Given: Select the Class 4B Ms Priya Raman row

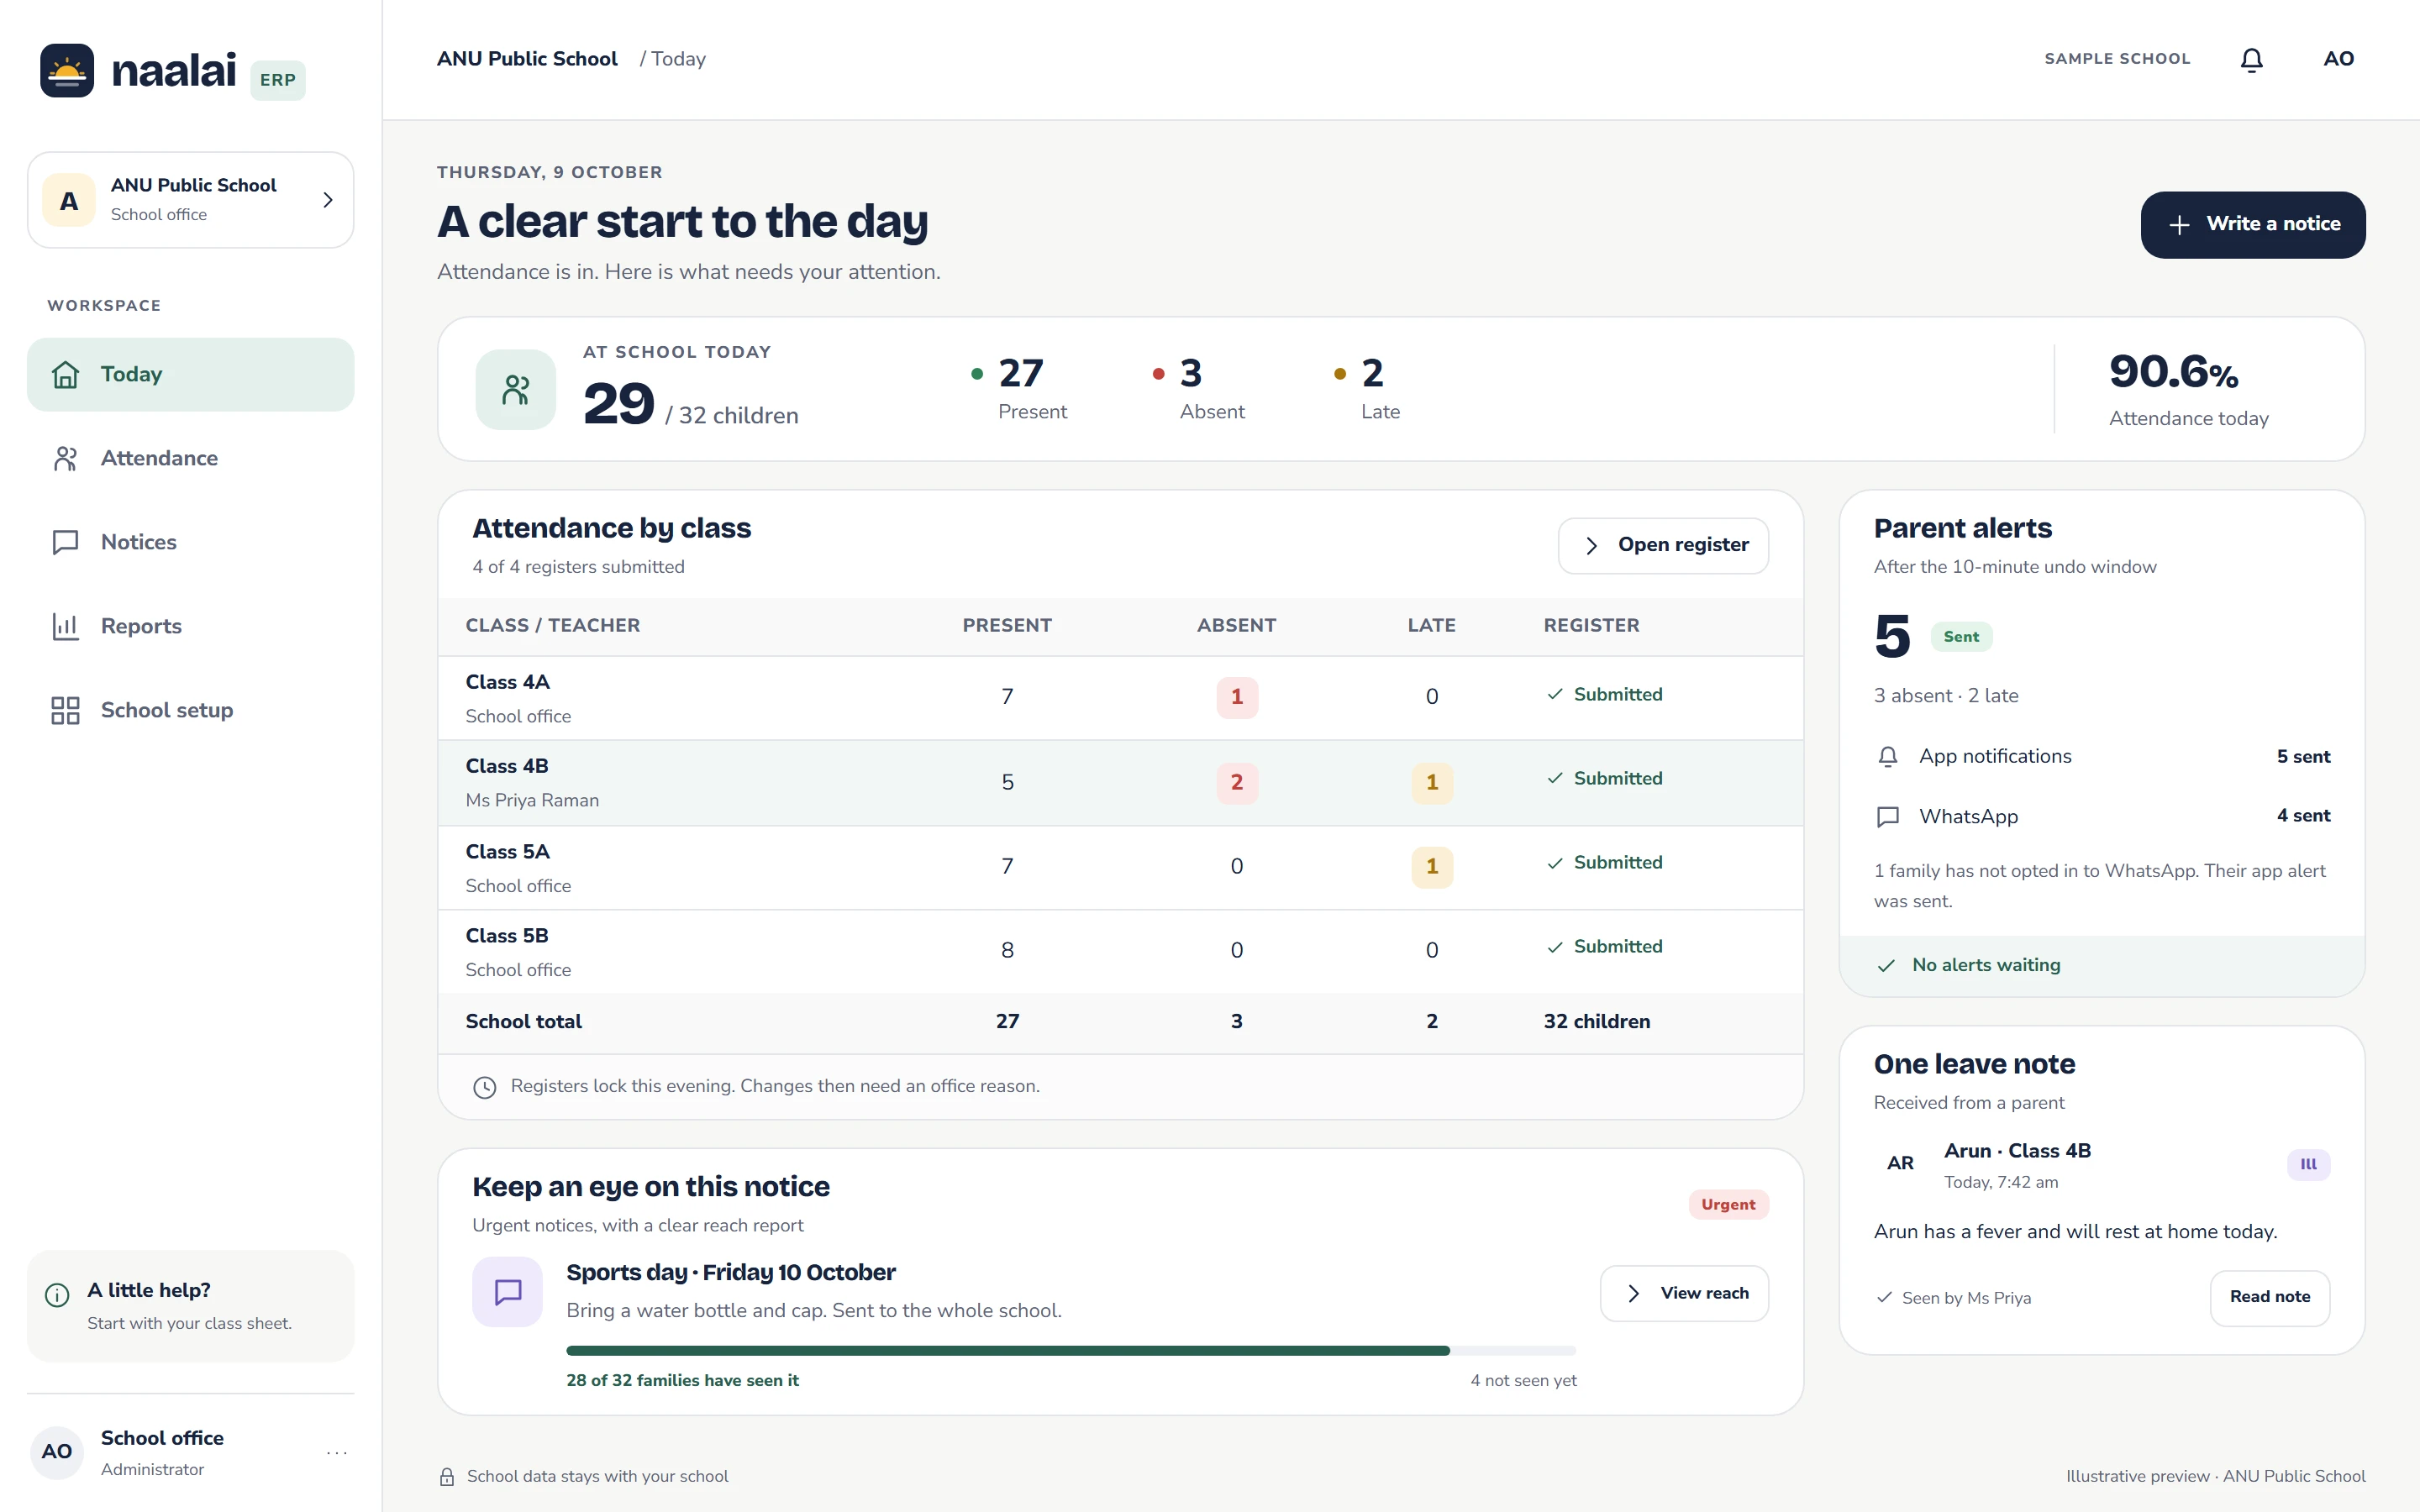Looking at the screenshot, I should pyautogui.click(x=1120, y=783).
